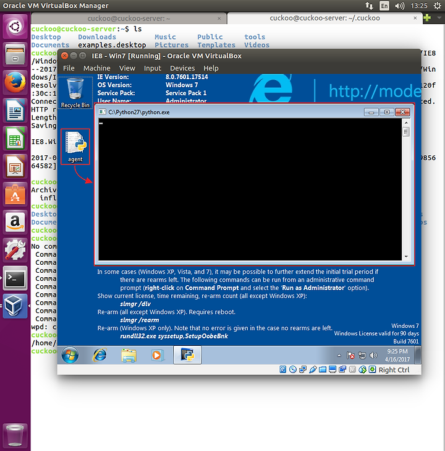Select the python.exe taskbar button
Image resolution: width=445 pixels, height=451 pixels.
pos(187,355)
